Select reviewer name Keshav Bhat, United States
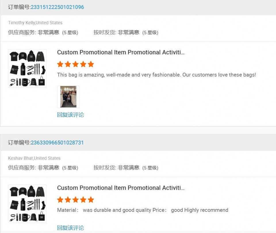This screenshot has height=233, width=276. (34, 158)
